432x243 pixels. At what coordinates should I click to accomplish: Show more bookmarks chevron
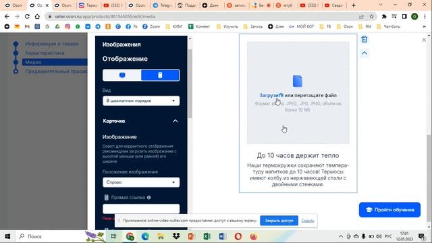tap(425, 26)
